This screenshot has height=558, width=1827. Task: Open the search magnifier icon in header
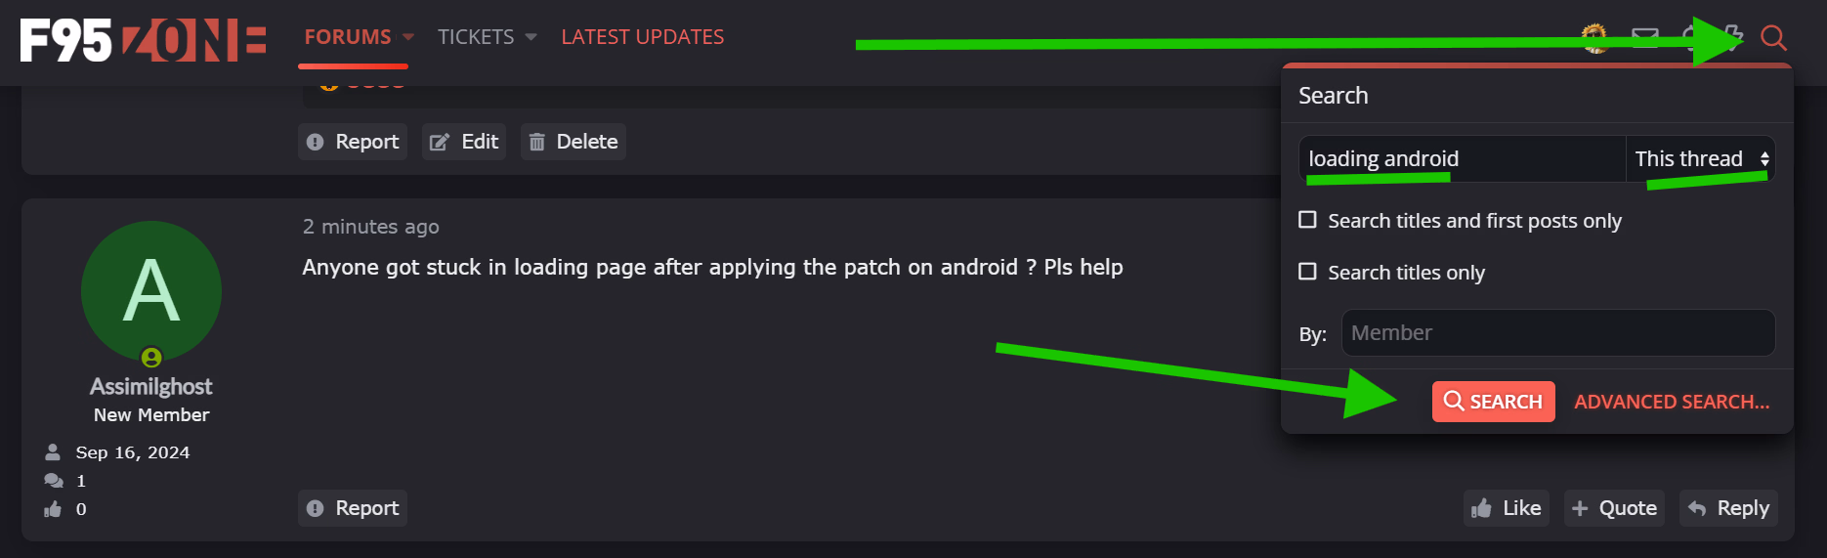pos(1773,38)
